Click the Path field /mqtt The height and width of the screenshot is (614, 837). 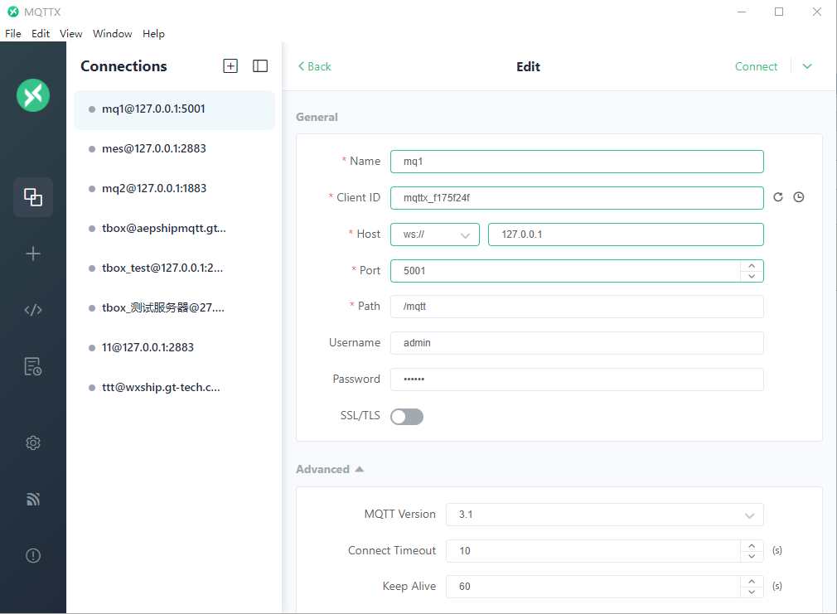[x=577, y=307]
